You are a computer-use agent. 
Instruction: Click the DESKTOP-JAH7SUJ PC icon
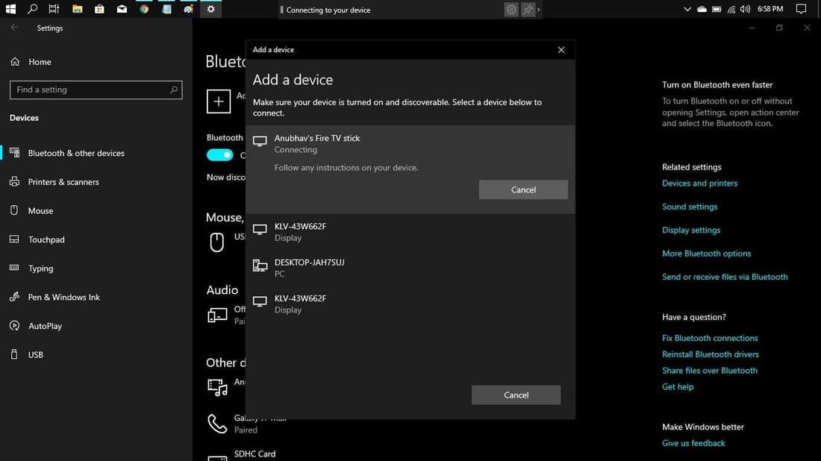(x=260, y=266)
